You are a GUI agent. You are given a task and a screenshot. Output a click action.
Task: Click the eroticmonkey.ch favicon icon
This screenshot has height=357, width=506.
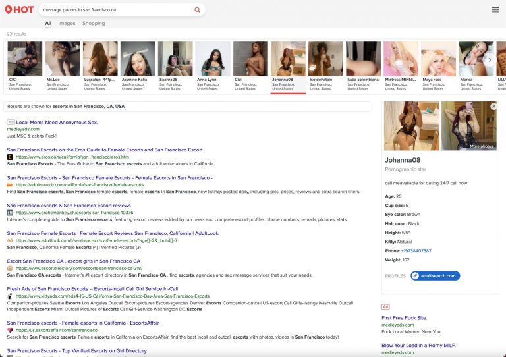pyautogui.click(x=10, y=213)
